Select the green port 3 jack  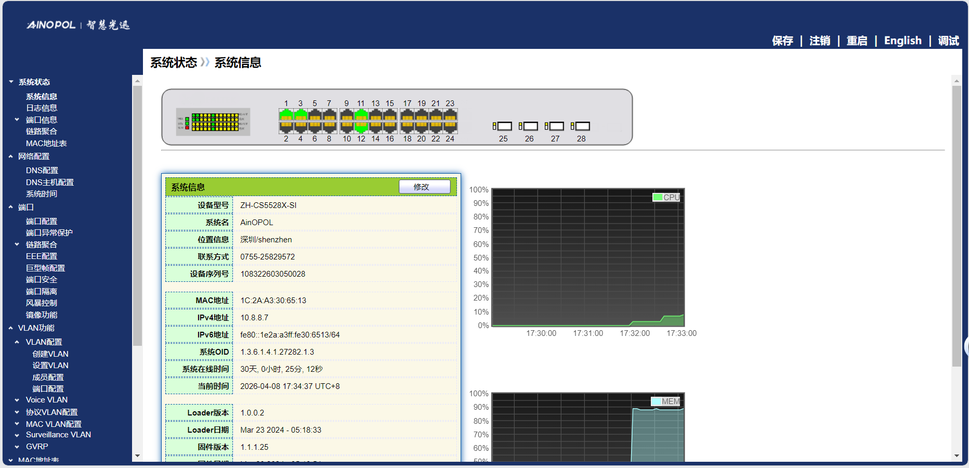pyautogui.click(x=300, y=114)
